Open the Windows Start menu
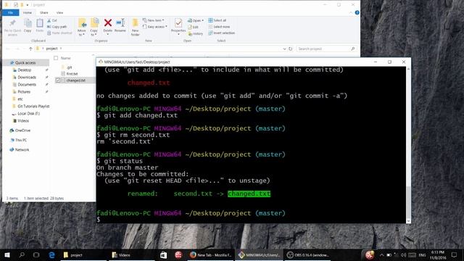464x261 pixels. (7, 254)
